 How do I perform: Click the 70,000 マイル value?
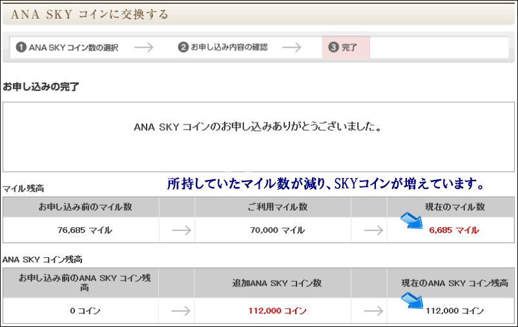pos(277,230)
